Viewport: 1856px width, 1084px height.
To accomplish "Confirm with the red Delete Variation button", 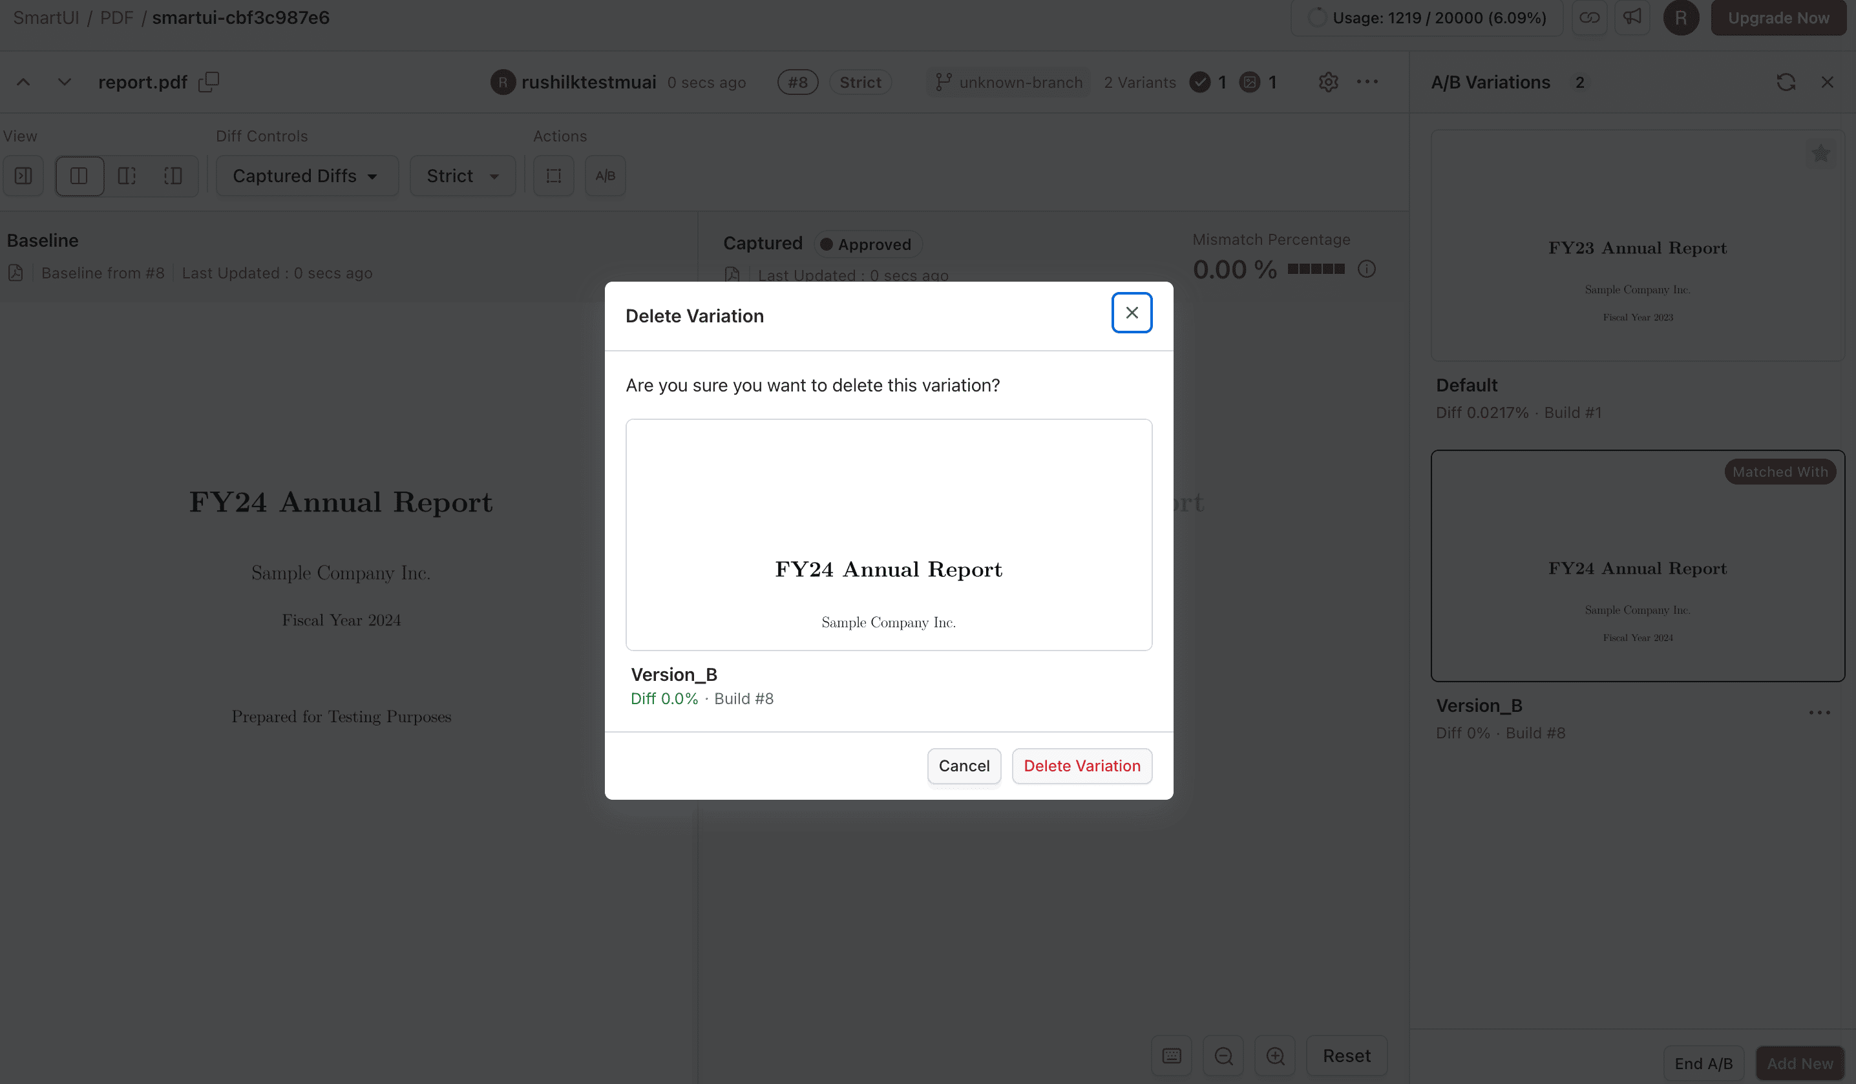I will 1082,766.
